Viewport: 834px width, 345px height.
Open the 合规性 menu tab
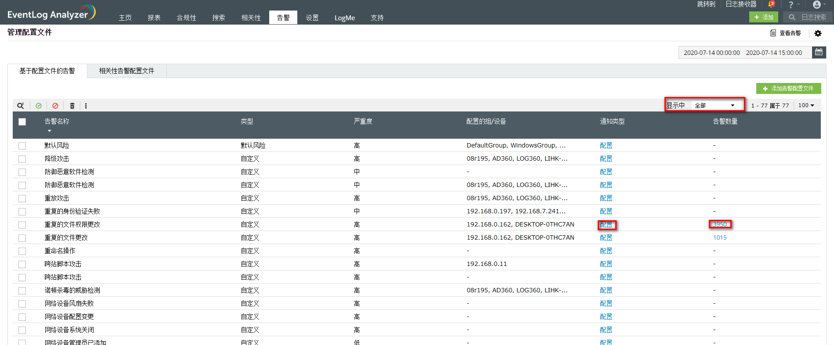point(187,18)
